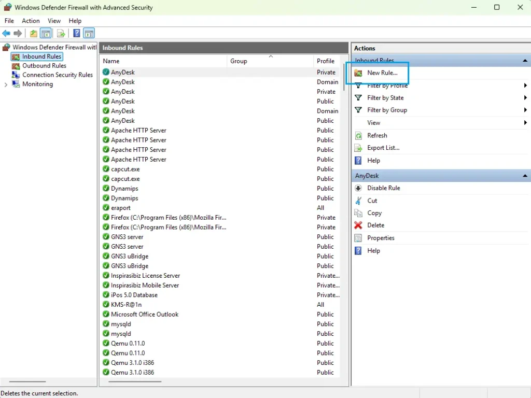This screenshot has width=531, height=398.
Task: Click the New Rule icon in Actions
Action: coord(358,73)
